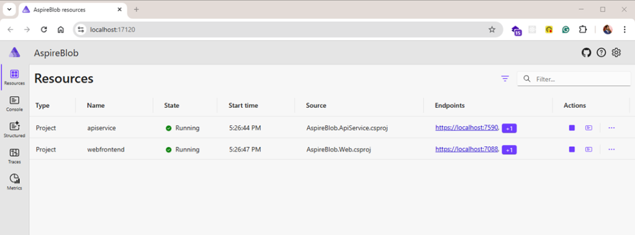Reload the page
The width and height of the screenshot is (635, 235).
point(44,29)
